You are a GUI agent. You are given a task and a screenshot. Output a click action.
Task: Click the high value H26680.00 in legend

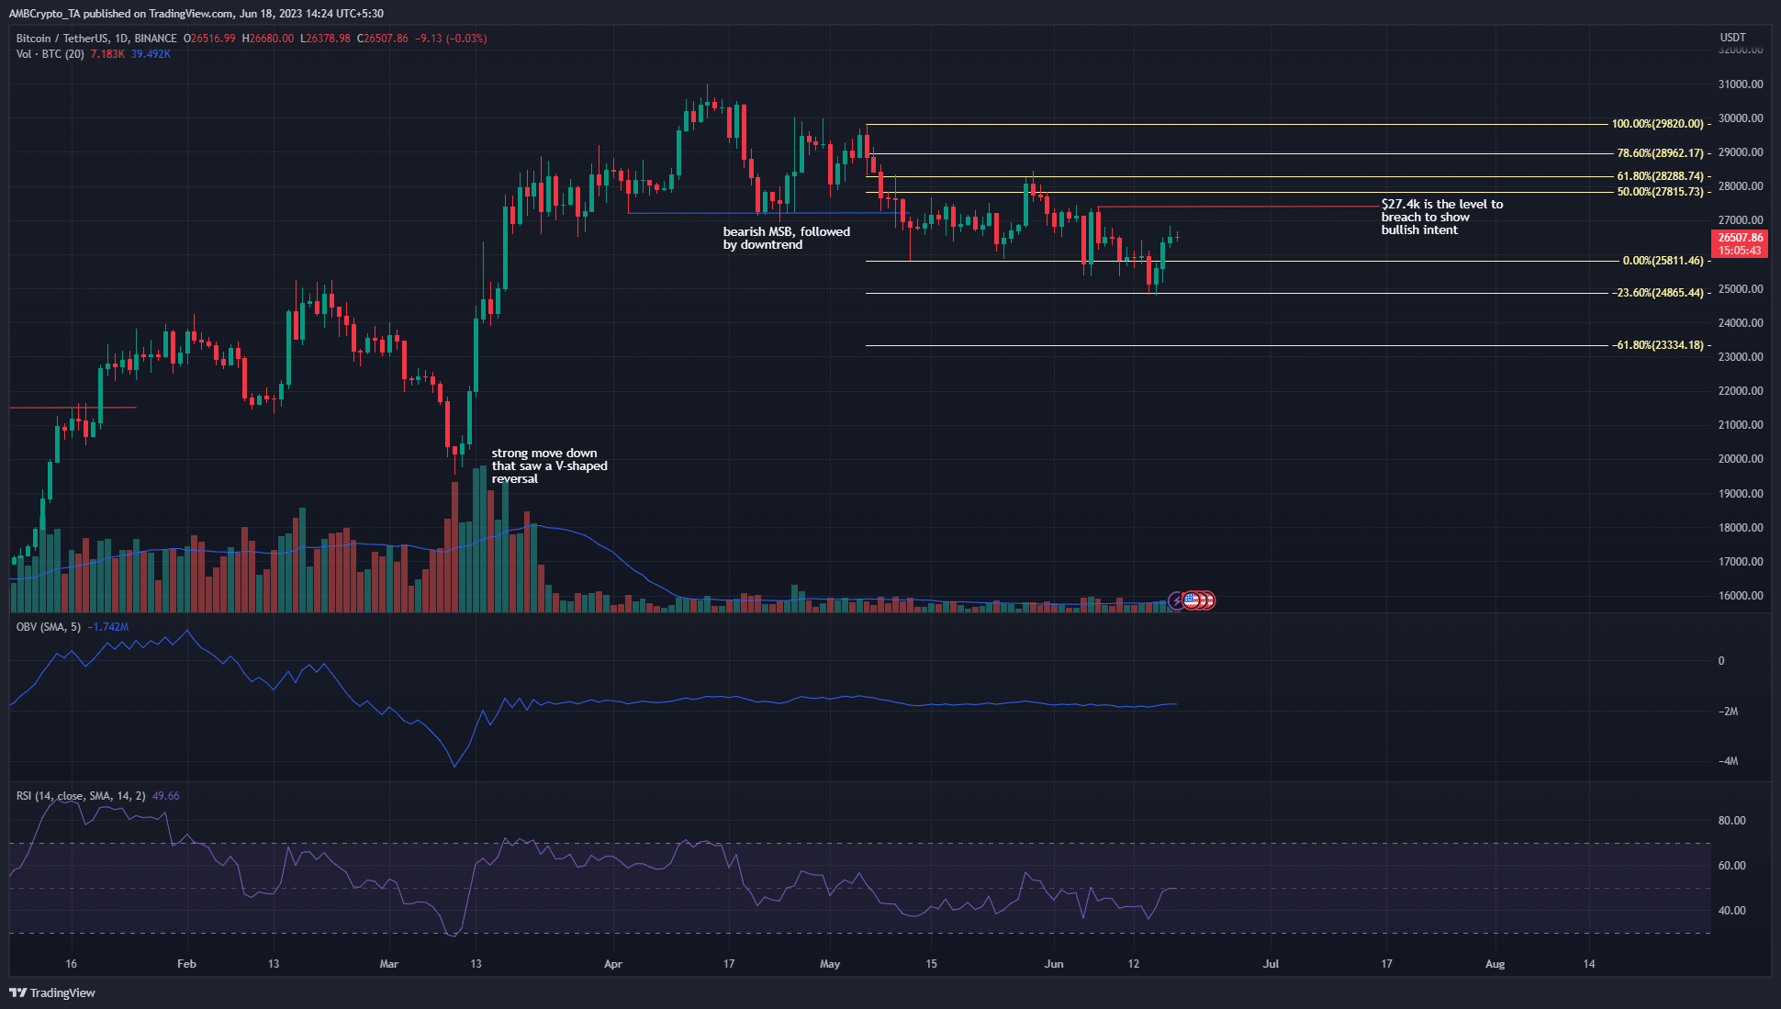268,39
